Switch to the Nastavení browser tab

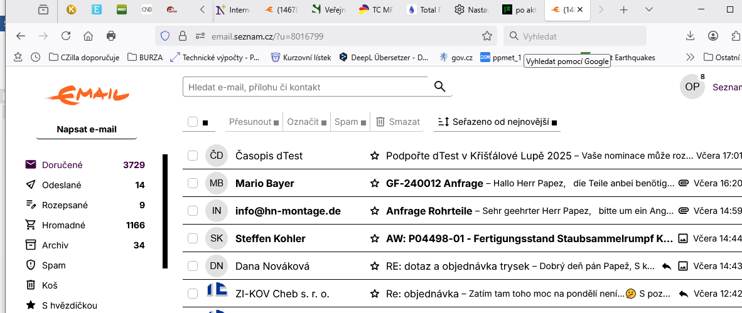coord(473,10)
